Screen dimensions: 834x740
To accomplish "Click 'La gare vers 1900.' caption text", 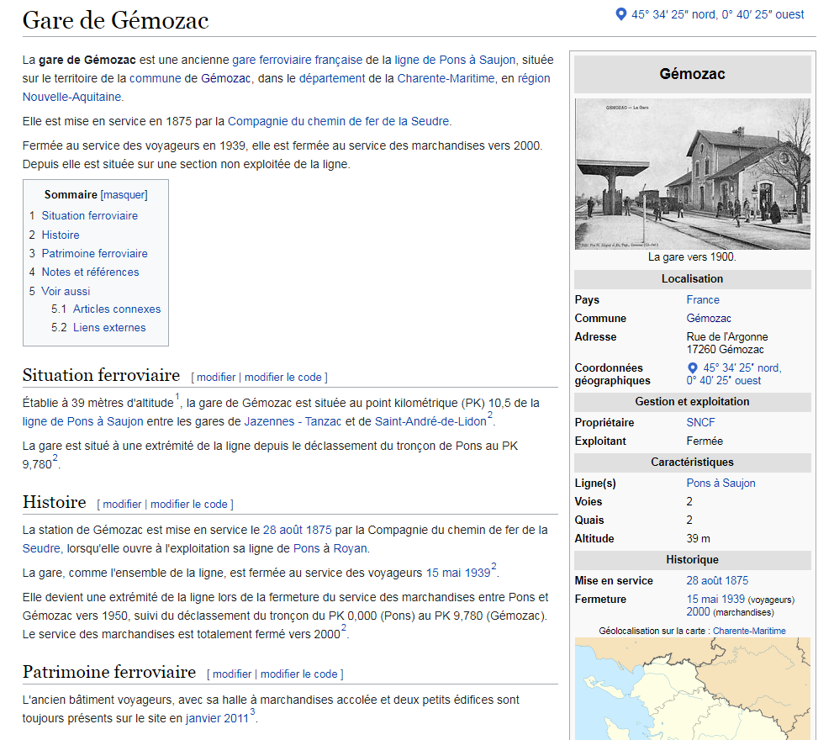I will [x=692, y=257].
